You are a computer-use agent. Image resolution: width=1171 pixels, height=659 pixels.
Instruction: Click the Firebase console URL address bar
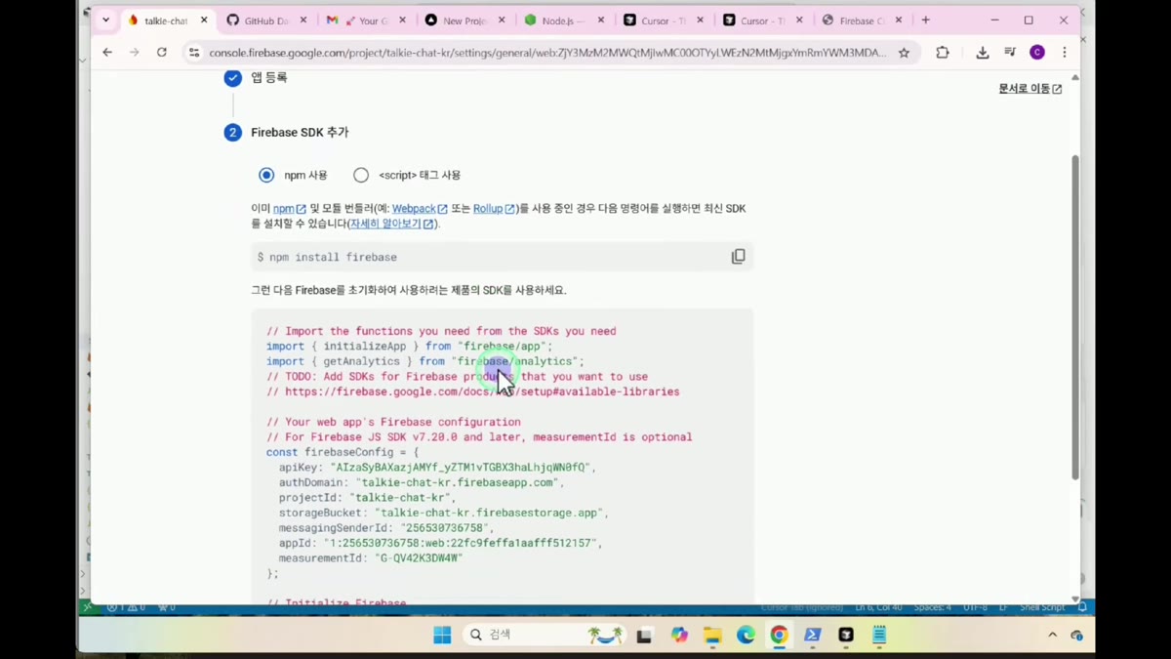(546, 53)
